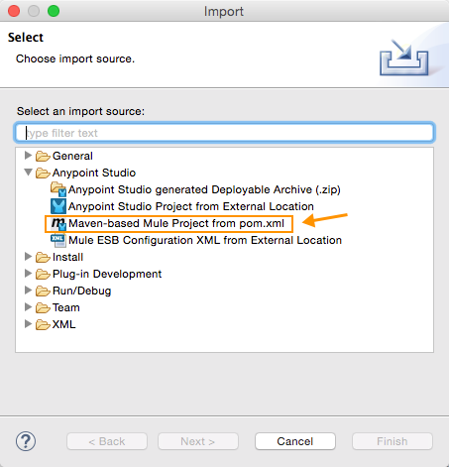This screenshot has width=449, height=467.
Task: Collapse the Anypoint Studio category
Action: pyautogui.click(x=28, y=173)
